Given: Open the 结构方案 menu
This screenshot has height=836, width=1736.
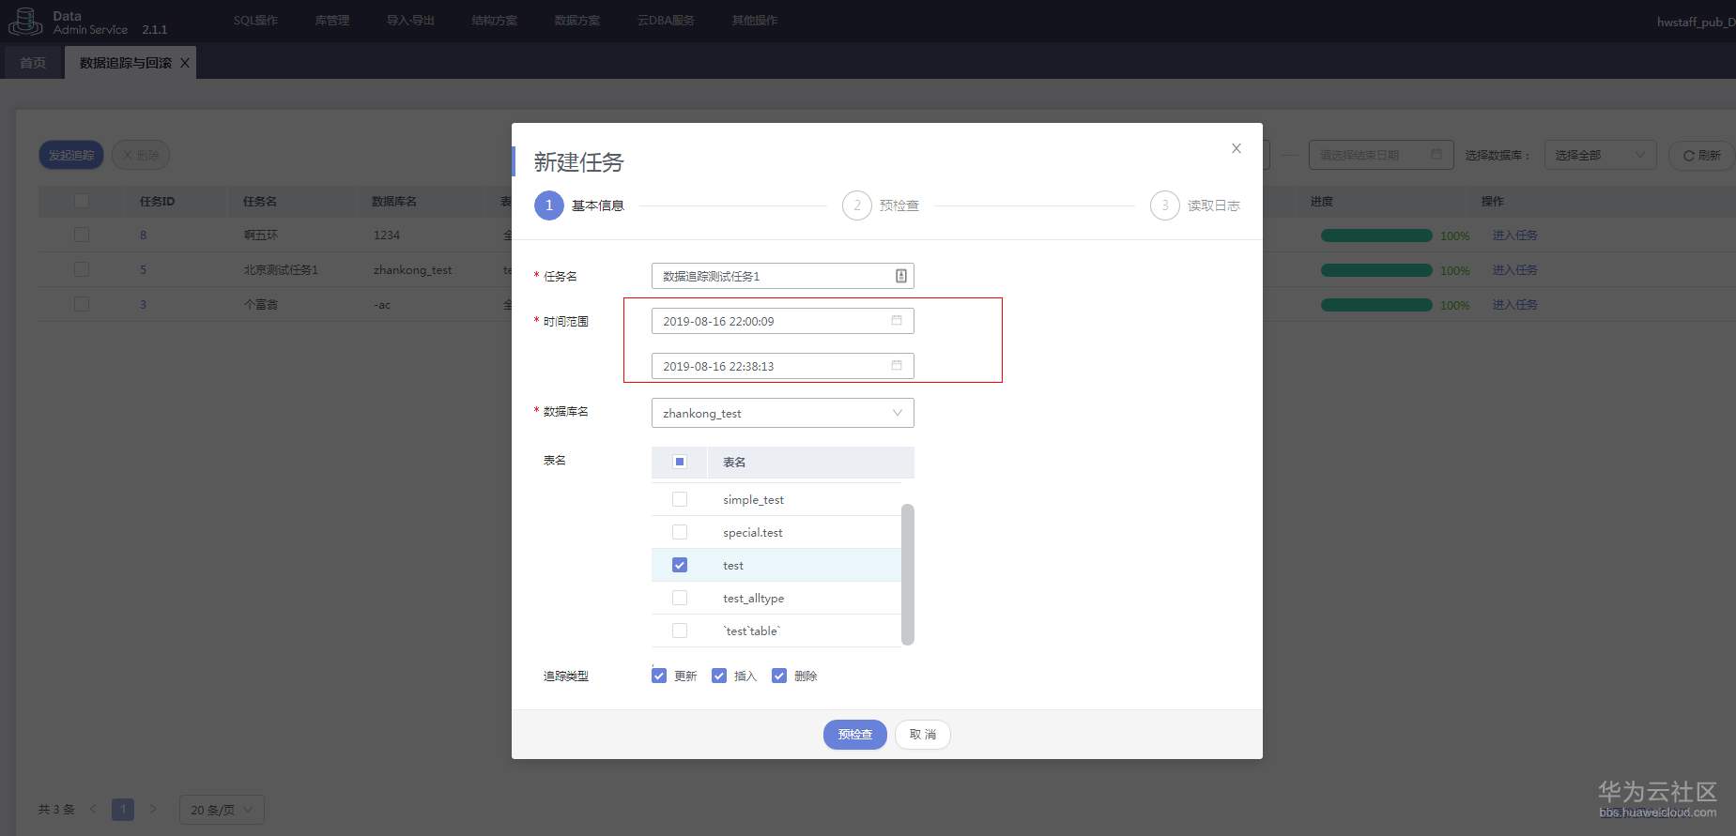Looking at the screenshot, I should tap(495, 21).
